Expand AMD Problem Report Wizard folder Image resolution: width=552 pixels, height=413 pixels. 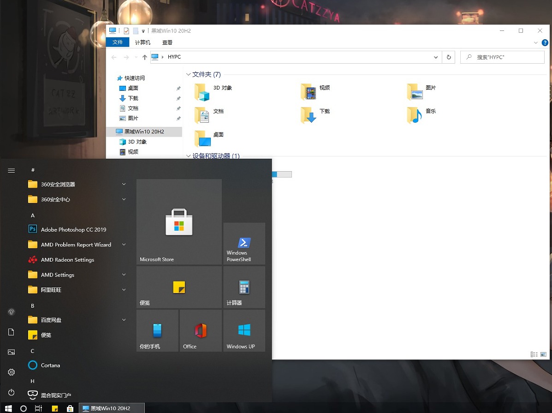[x=124, y=245]
